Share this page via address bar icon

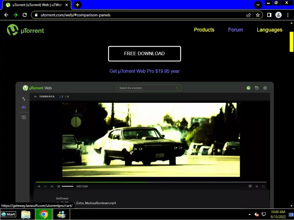249,15
